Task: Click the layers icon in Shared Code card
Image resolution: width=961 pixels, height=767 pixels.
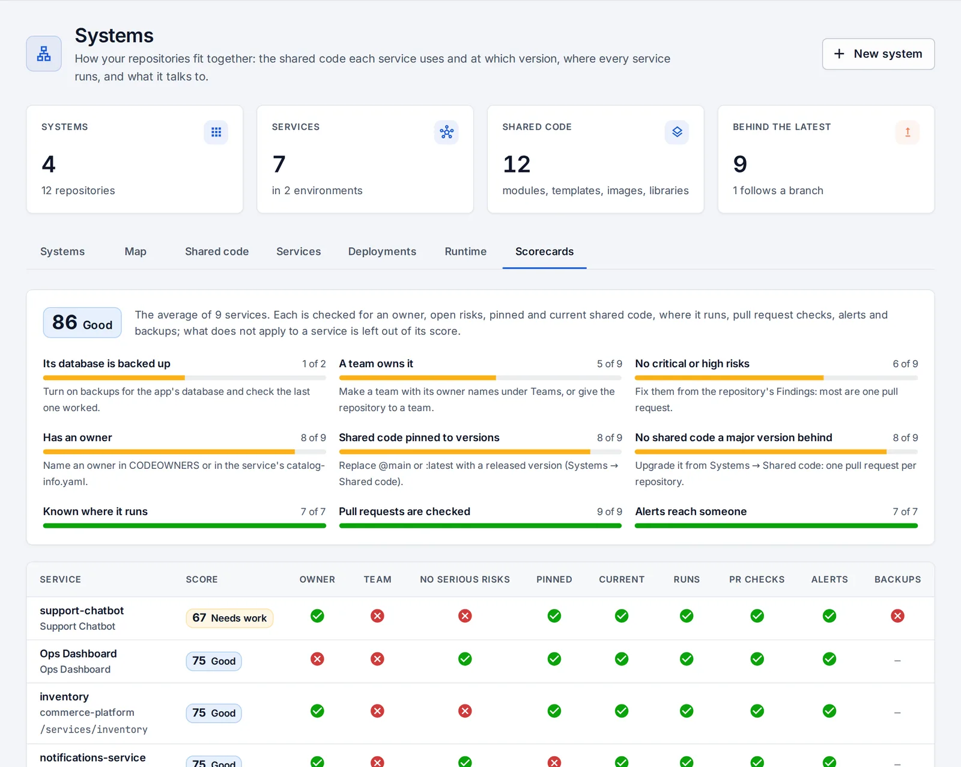Action: click(x=677, y=132)
